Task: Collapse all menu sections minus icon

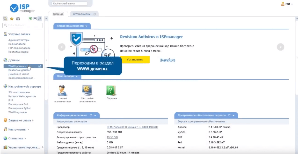Action: tap(35, 19)
